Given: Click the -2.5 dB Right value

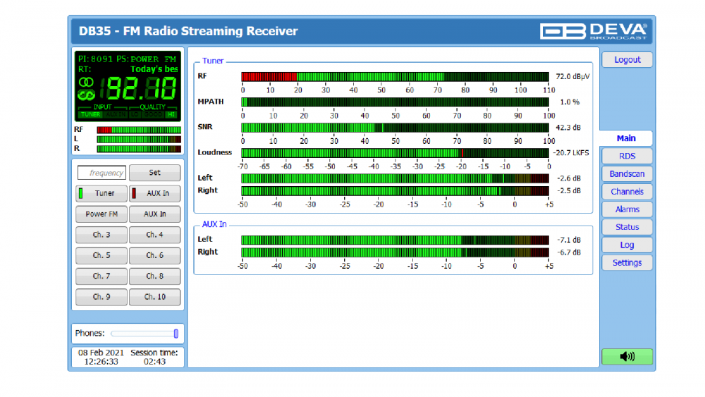Looking at the screenshot, I should [569, 190].
